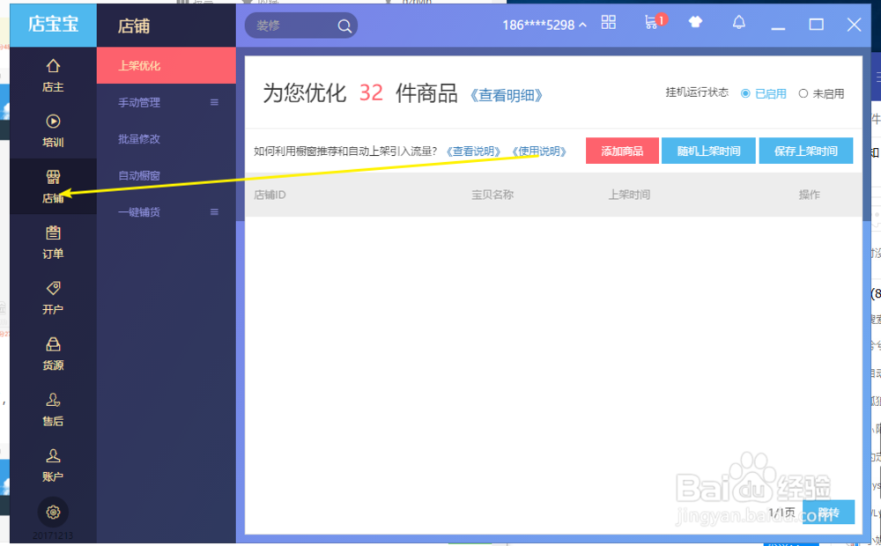Click the 保存上架时间 button
881x546 pixels.
[806, 151]
